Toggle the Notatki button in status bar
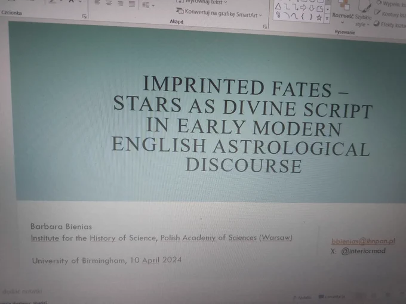Screen dimensions: 406x304 [x=303, y=297]
